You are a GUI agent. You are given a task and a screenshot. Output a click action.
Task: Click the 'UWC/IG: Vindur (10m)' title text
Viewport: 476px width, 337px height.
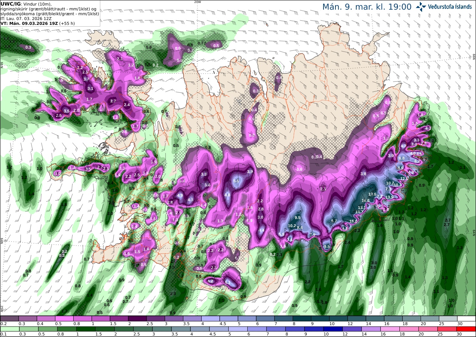point(26,4)
